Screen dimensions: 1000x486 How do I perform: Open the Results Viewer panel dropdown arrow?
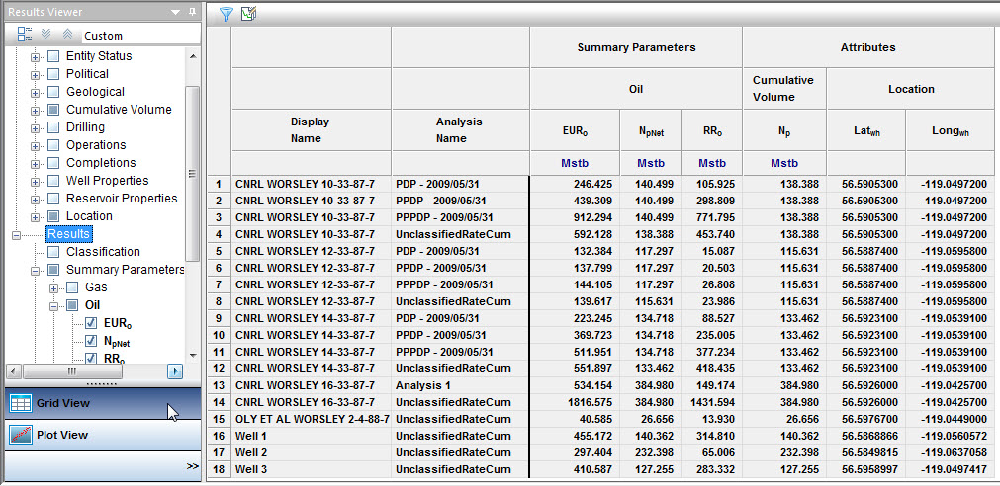(176, 12)
